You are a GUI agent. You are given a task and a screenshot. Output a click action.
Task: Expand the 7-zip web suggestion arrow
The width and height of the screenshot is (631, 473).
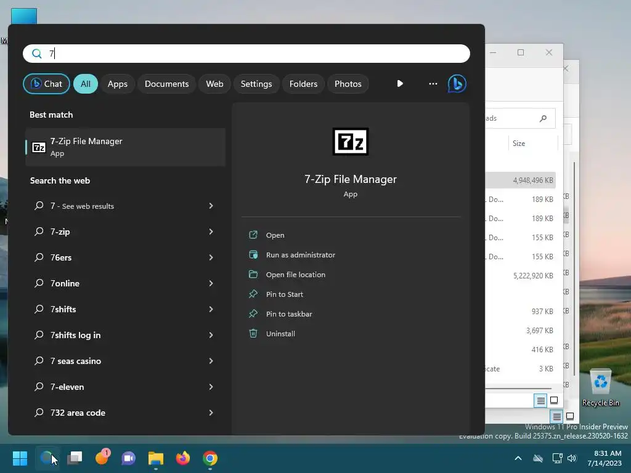point(211,232)
